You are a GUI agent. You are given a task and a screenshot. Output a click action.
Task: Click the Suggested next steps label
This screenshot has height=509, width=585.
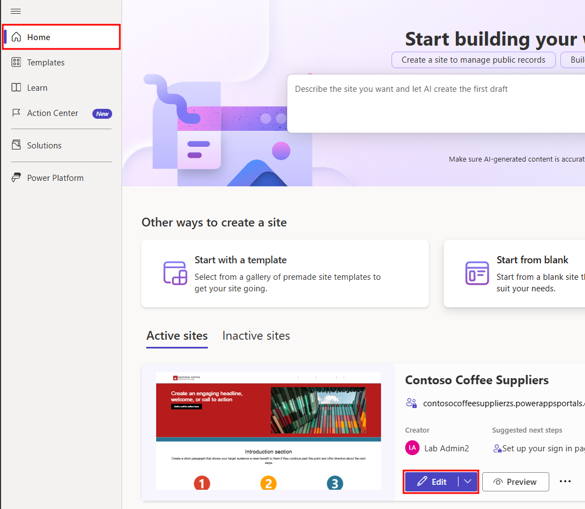pos(527,430)
